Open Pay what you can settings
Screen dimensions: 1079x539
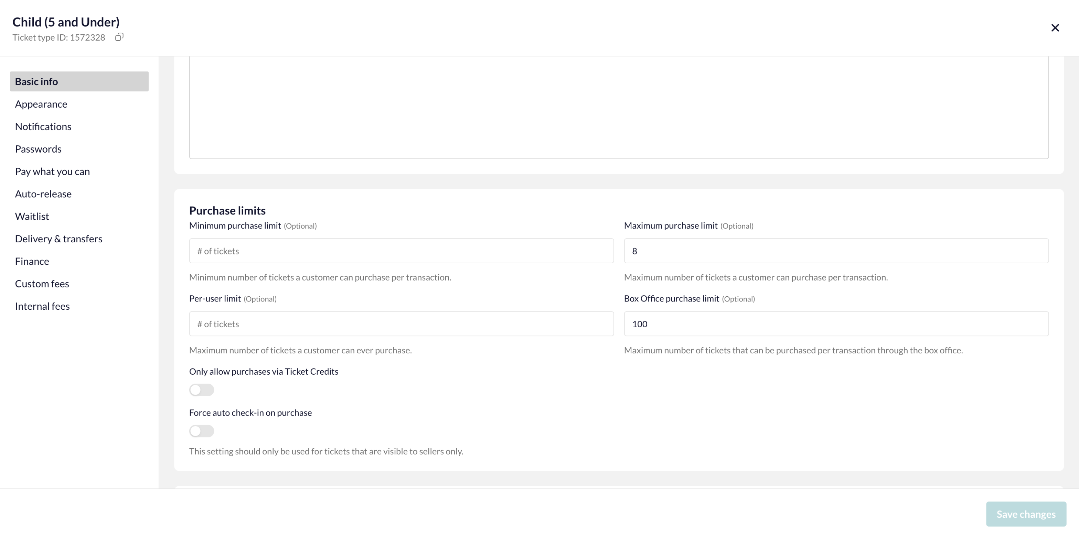coord(52,172)
